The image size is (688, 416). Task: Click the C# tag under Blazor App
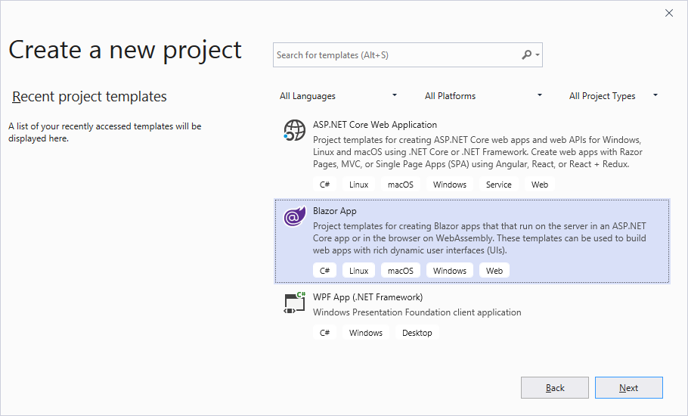coord(324,270)
